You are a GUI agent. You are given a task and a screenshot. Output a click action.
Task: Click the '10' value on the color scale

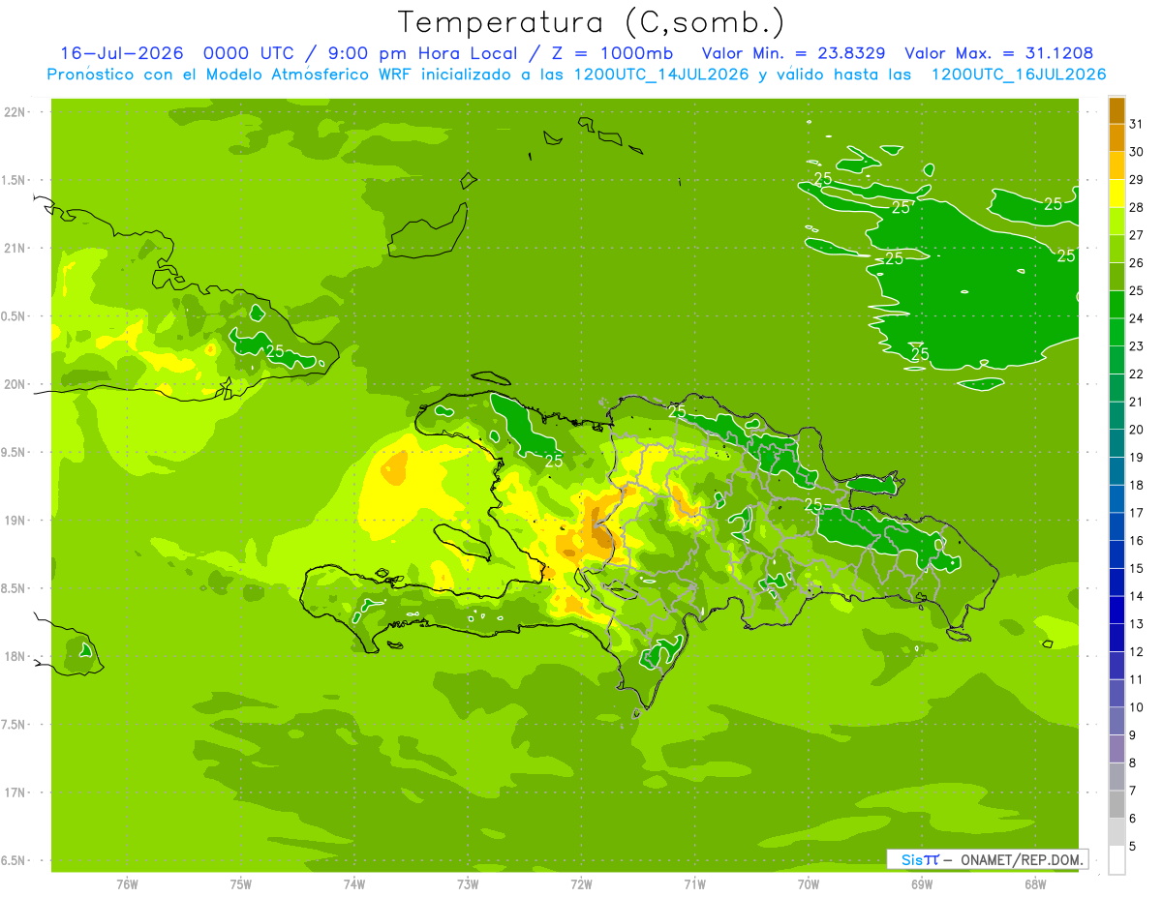[x=1137, y=707]
